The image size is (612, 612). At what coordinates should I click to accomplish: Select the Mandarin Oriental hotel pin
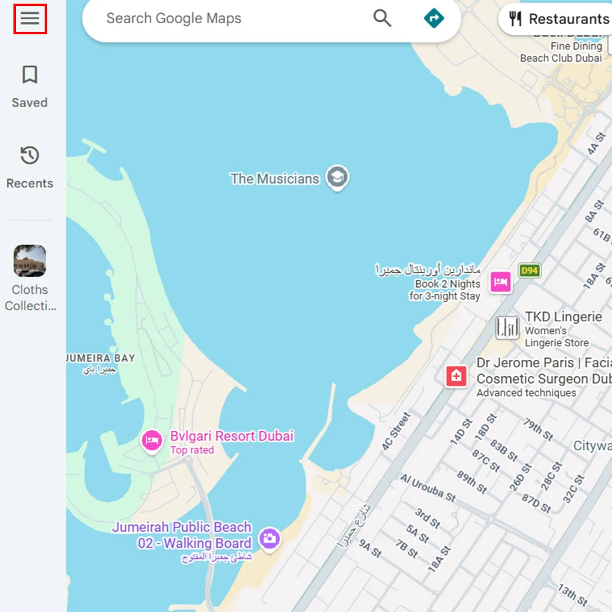[x=501, y=282]
